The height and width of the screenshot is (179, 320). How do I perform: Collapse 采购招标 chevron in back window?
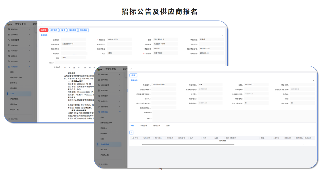coord(30,66)
